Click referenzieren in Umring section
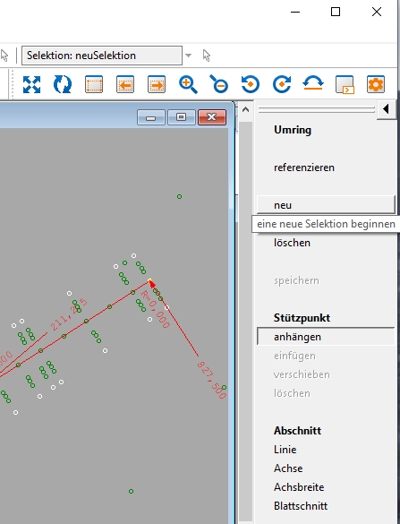The image size is (400, 524). [x=304, y=168]
